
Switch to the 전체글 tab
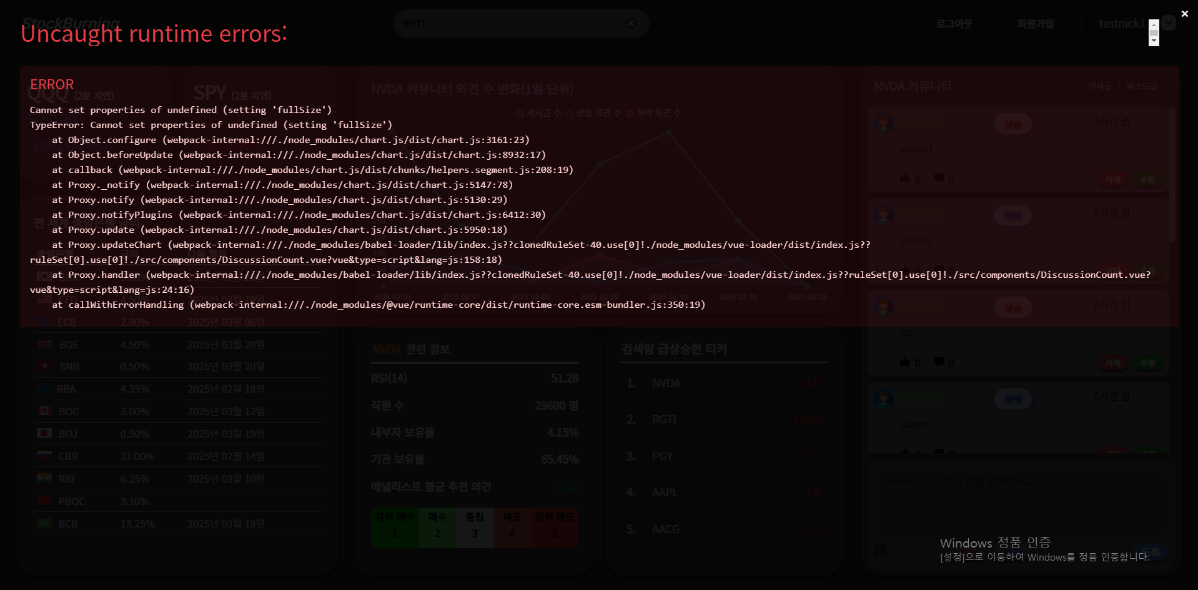(x=1100, y=86)
